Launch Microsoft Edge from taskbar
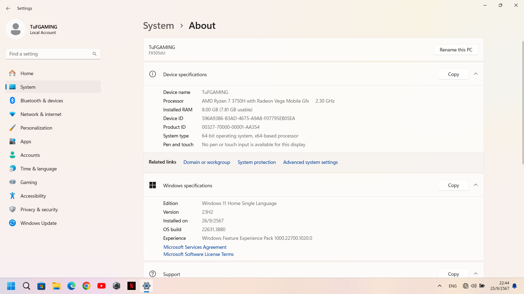This screenshot has width=524, height=294. (x=72, y=286)
